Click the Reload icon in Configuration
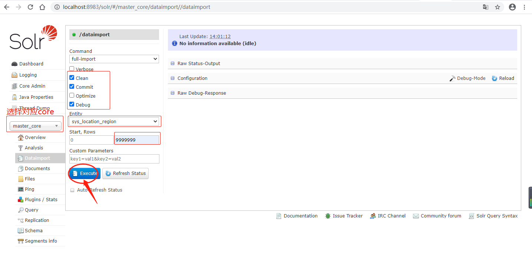Screen dimensions: 532x260 tap(495, 78)
